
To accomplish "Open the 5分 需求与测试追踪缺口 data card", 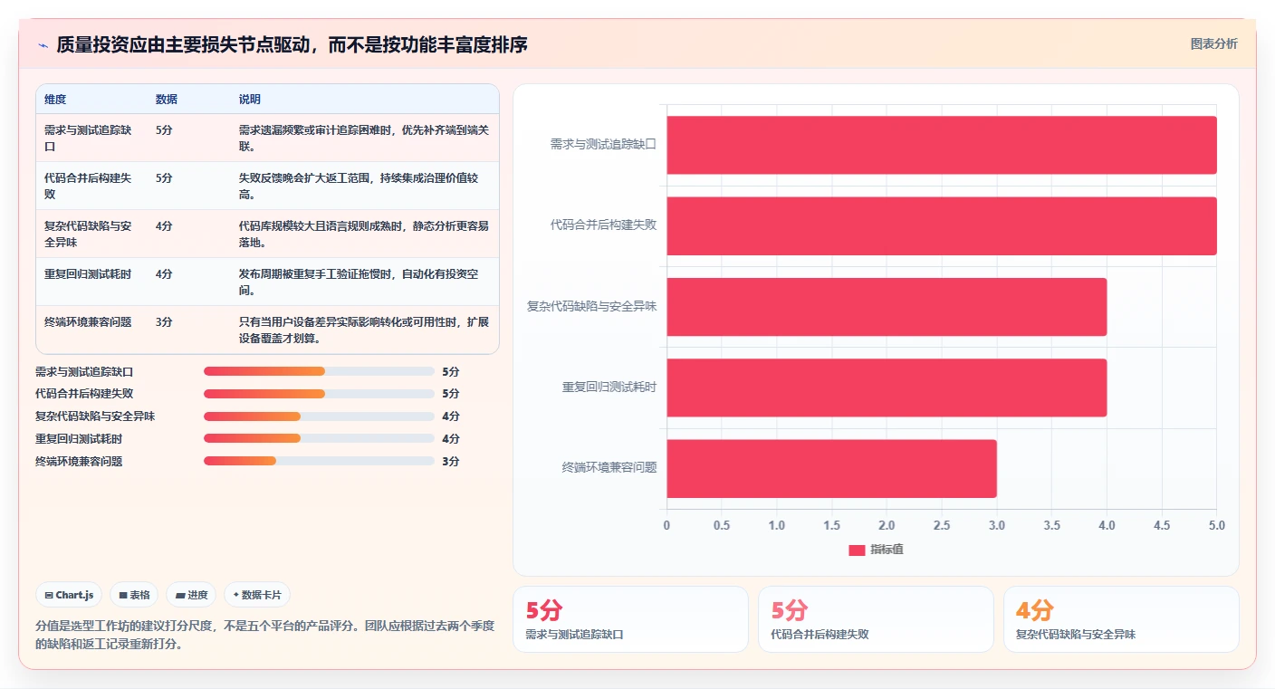I will click(630, 619).
